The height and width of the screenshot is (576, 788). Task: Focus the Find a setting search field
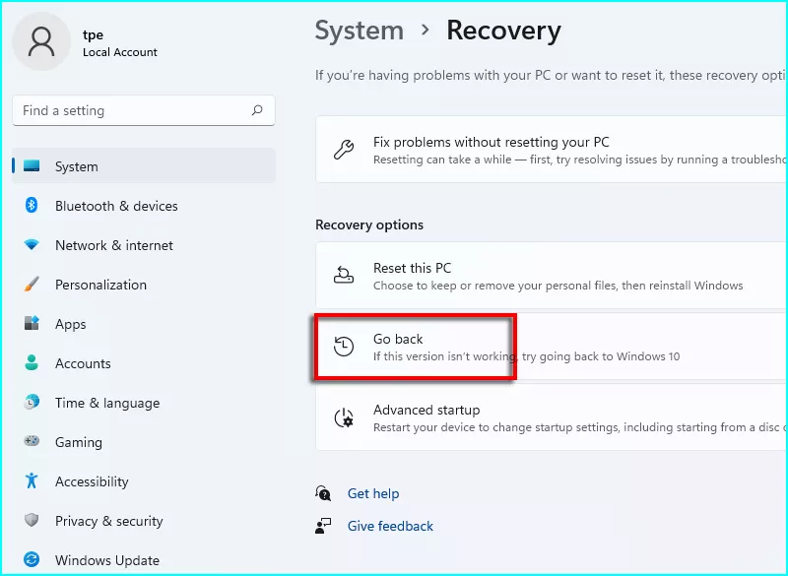point(144,110)
